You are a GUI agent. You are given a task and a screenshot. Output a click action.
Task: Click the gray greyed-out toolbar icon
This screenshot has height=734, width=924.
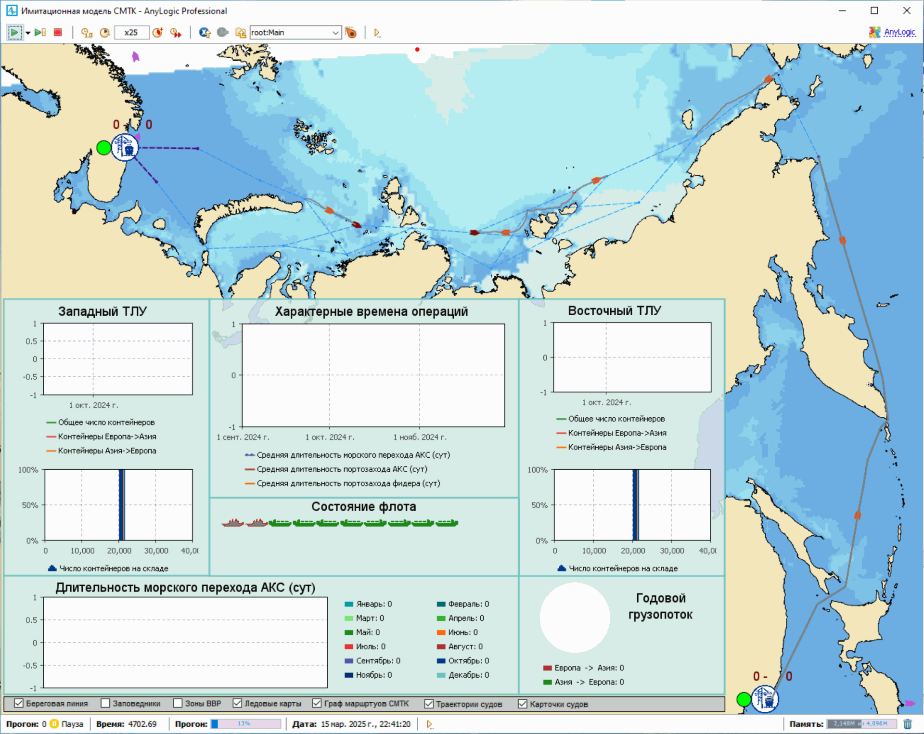(x=222, y=32)
